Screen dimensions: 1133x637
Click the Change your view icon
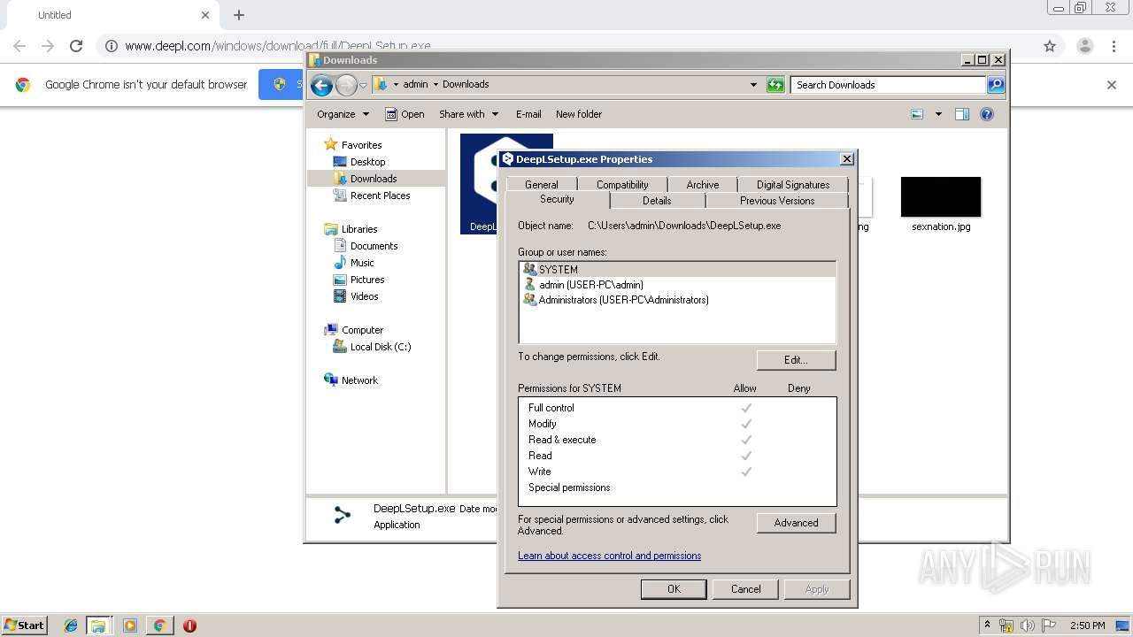coord(917,114)
